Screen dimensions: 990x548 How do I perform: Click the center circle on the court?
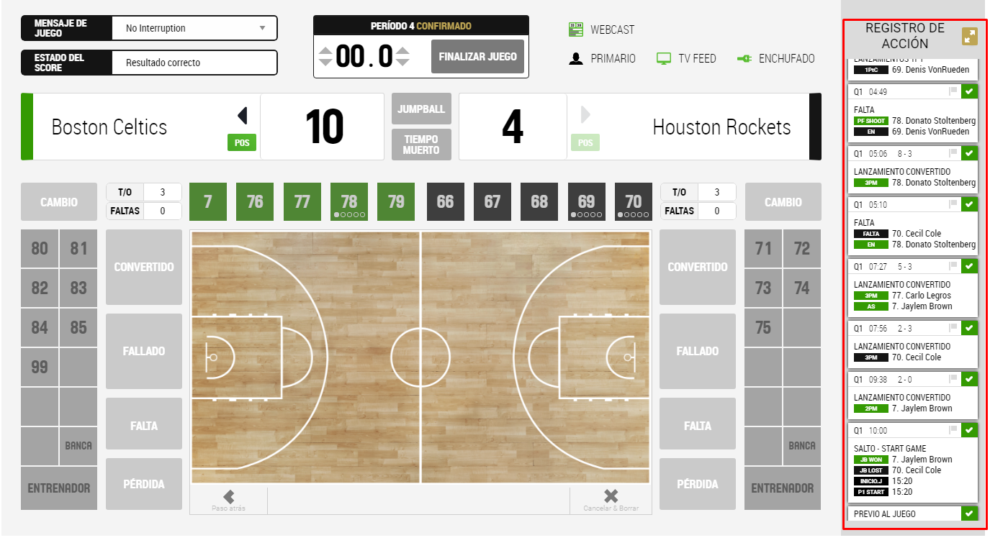coord(420,357)
